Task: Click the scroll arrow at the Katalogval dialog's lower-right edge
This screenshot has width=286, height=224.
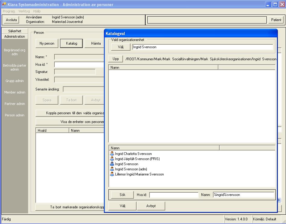Action: (x=279, y=200)
